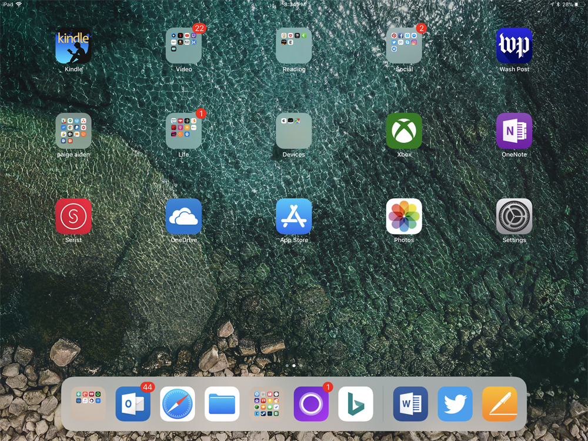Open the Life folder
Viewport: 588px width, 441px height.
(x=183, y=131)
